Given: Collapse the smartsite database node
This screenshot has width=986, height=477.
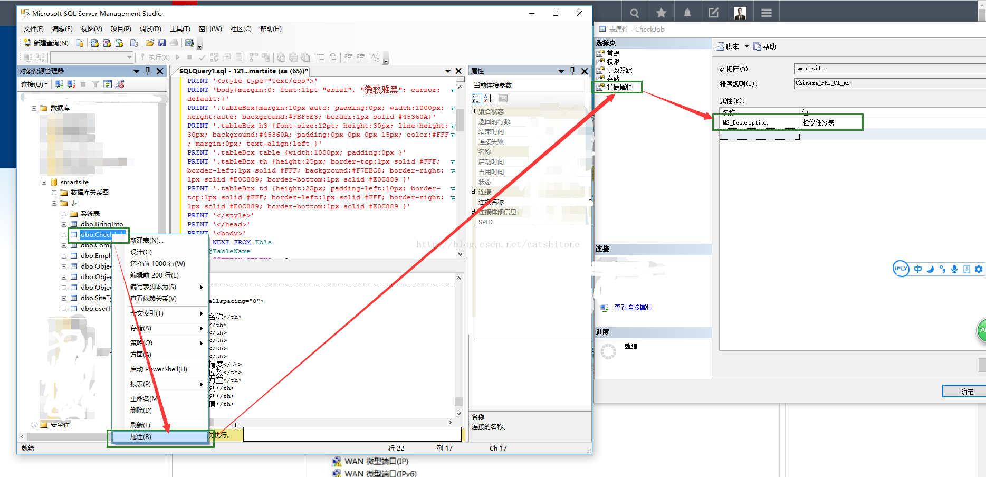Looking at the screenshot, I should click(44, 182).
